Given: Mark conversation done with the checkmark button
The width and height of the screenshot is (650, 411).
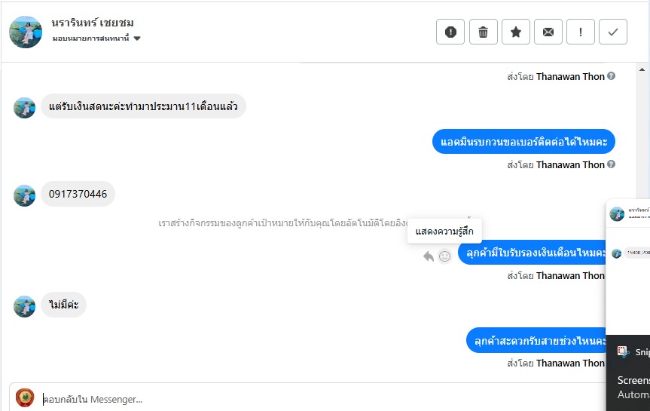Looking at the screenshot, I should click(613, 32).
